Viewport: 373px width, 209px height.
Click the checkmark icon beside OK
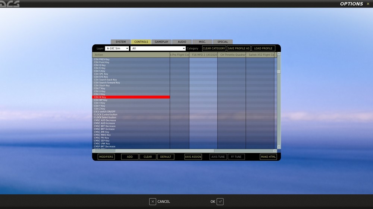[x=220, y=202]
